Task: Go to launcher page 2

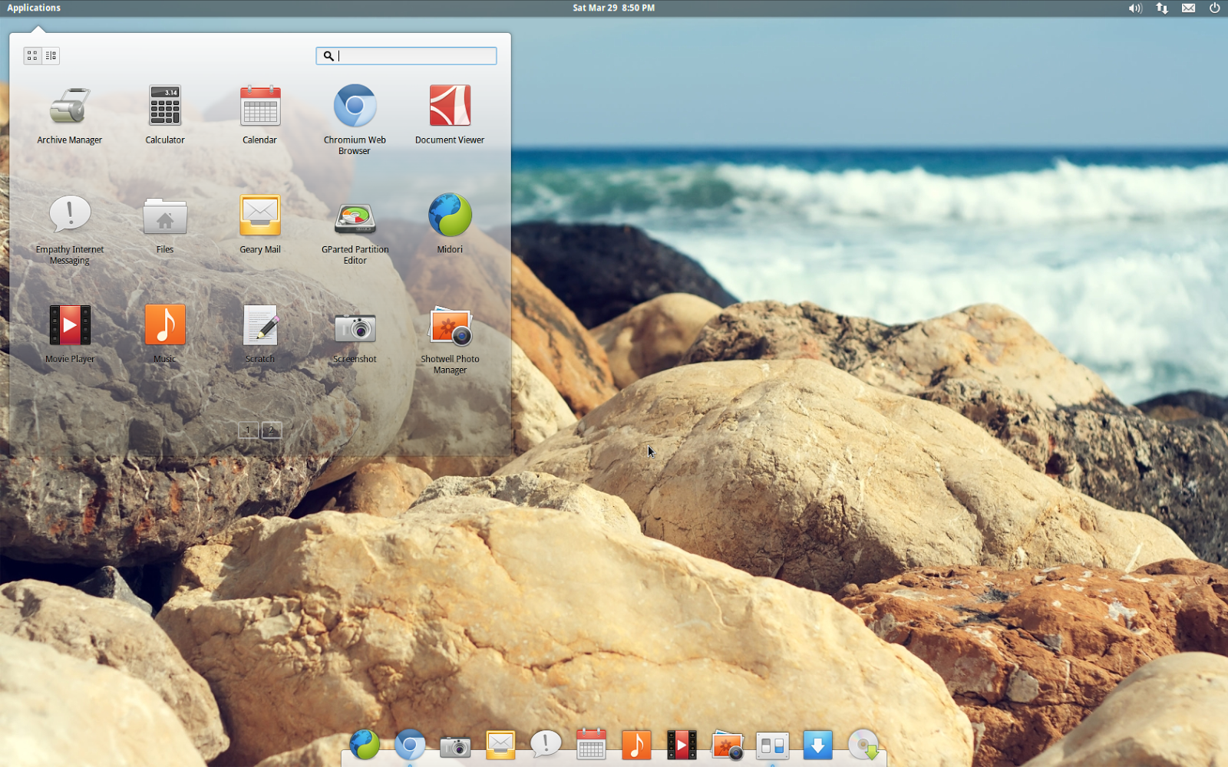Action: point(272,430)
